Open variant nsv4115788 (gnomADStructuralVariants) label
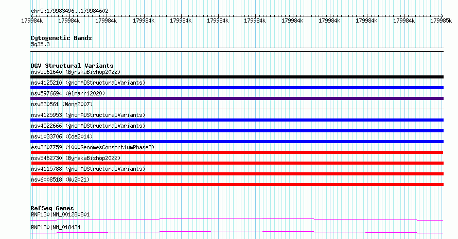 coord(88,169)
